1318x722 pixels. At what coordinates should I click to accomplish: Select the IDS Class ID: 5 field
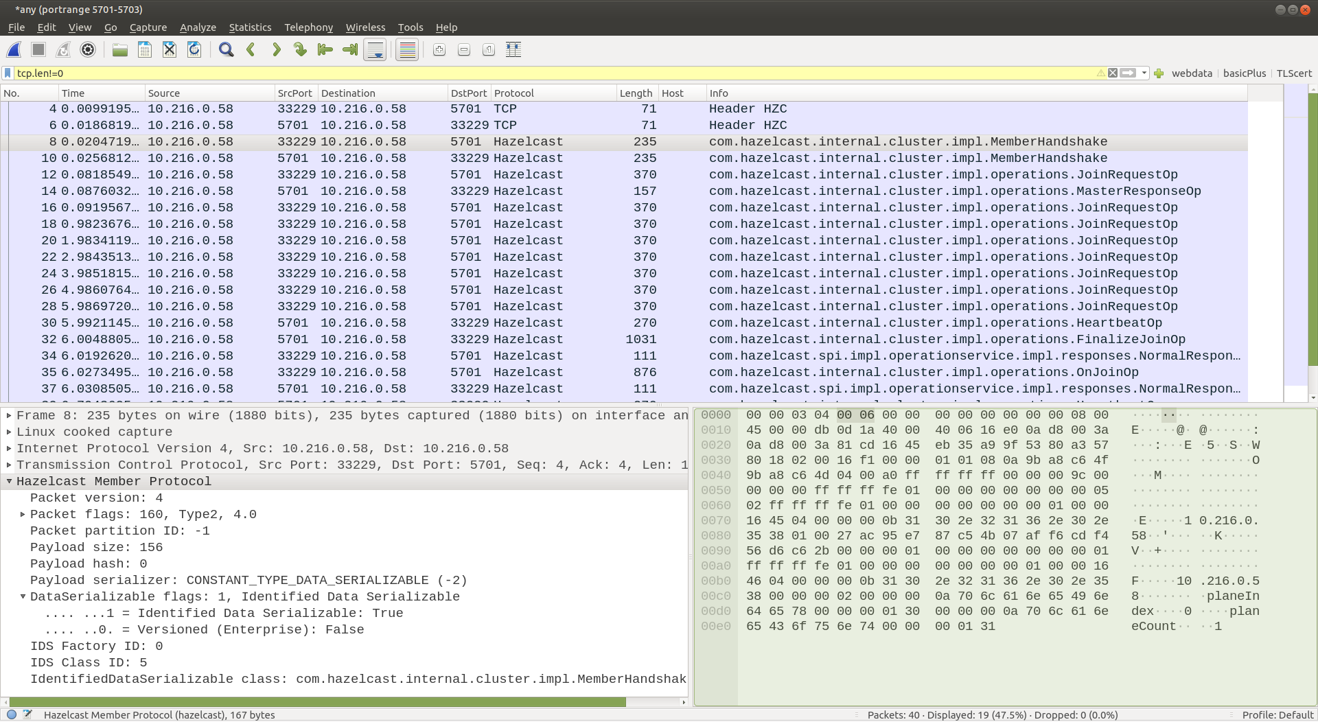pos(89,663)
